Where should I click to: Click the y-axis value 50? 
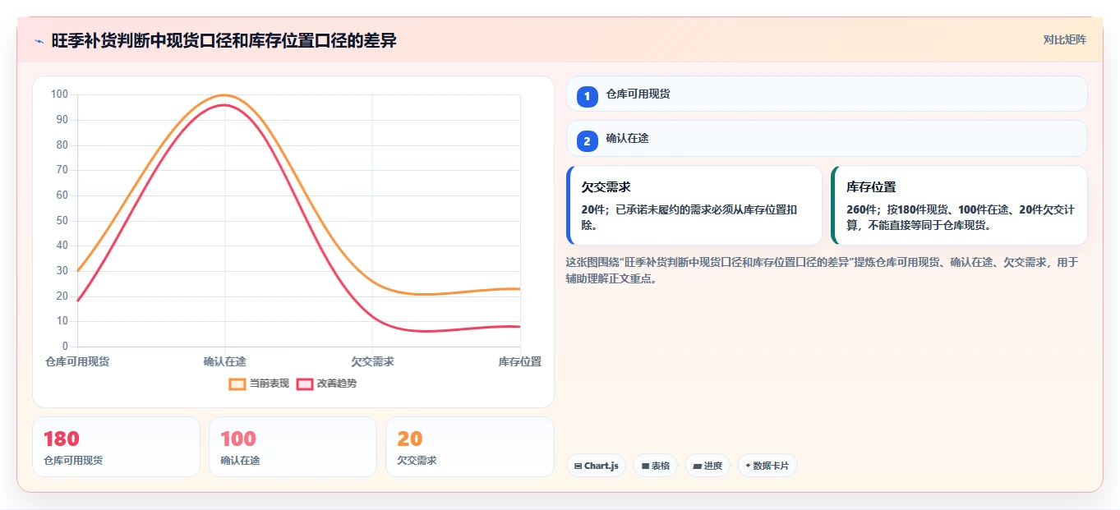click(62, 220)
